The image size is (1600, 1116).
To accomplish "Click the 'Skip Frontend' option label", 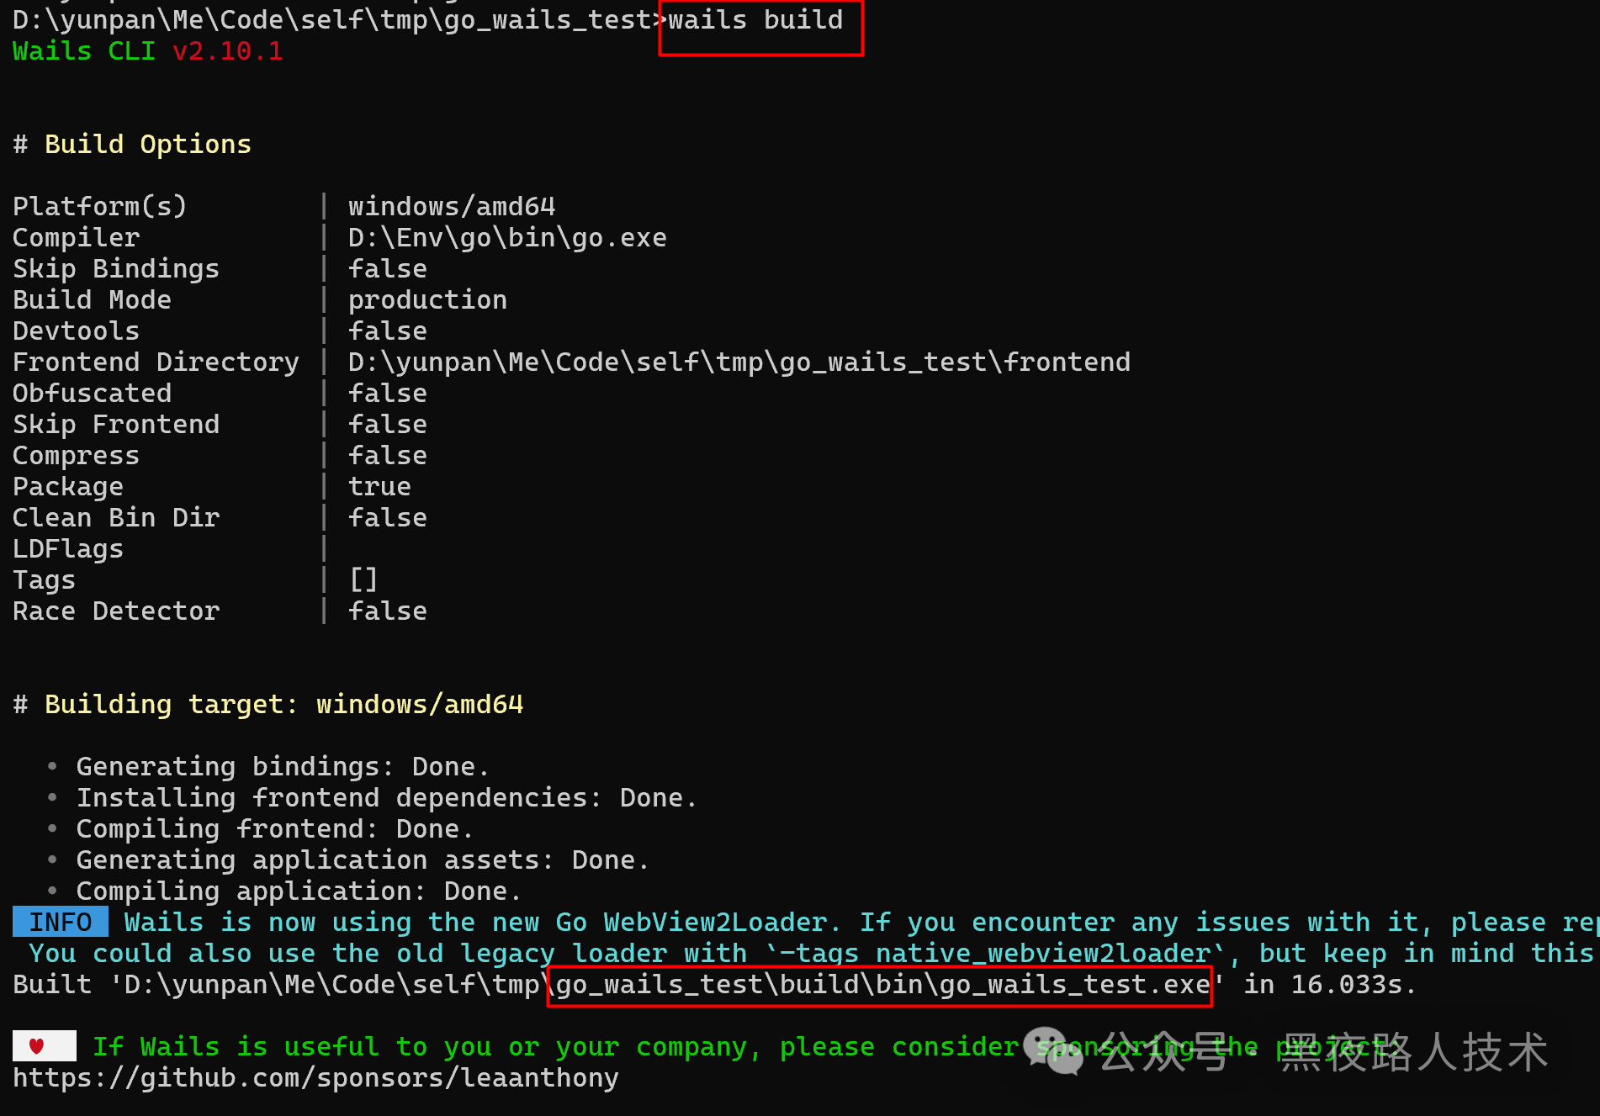I will pyautogui.click(x=116, y=425).
